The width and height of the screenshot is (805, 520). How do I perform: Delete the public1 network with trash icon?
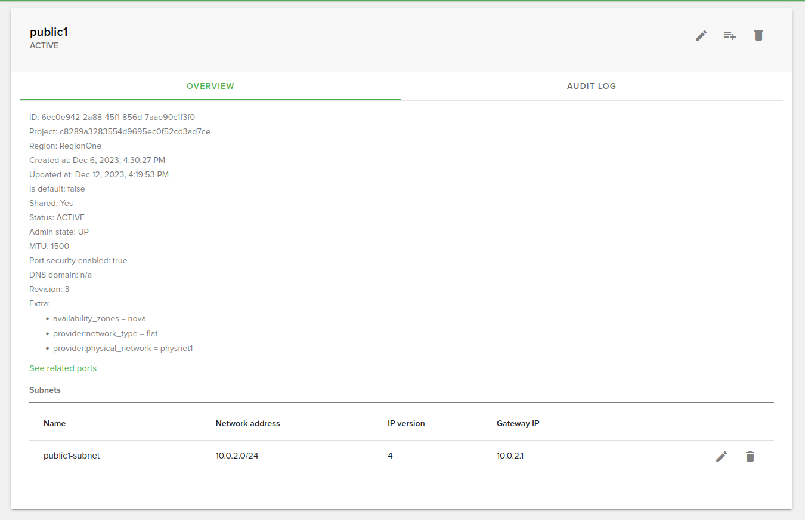(758, 36)
